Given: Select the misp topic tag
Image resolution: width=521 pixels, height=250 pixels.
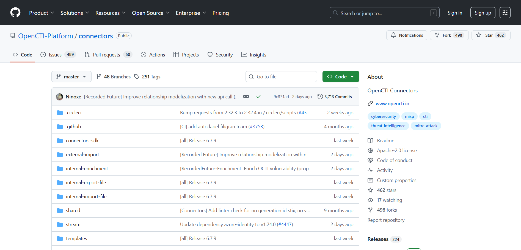Looking at the screenshot, I should point(409,117).
